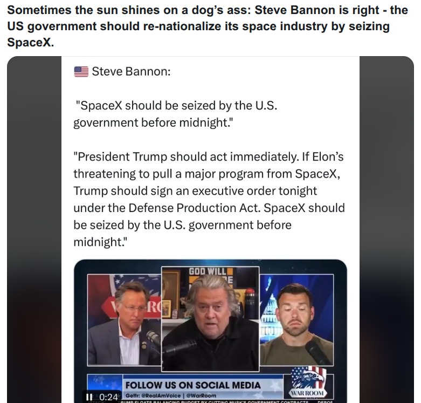Click the right video panel guest in olive shirt
This screenshot has width=421, height=403.
click(x=296, y=320)
